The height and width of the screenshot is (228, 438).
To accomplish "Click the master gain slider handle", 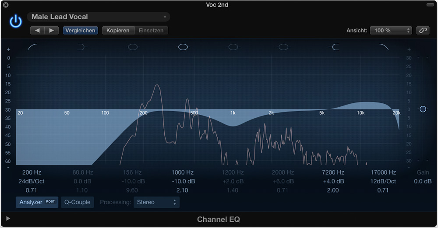I will 423,109.
